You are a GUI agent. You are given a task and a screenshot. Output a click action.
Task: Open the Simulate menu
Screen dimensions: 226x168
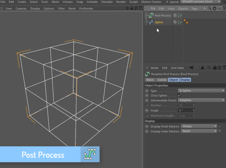[x=106, y=2]
